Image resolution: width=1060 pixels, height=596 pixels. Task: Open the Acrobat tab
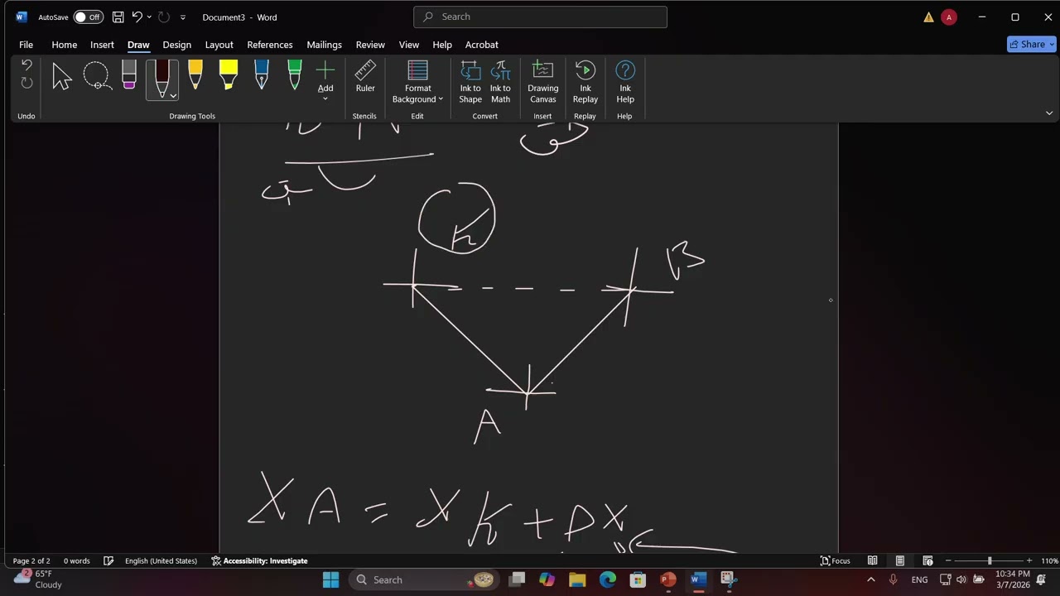(481, 45)
